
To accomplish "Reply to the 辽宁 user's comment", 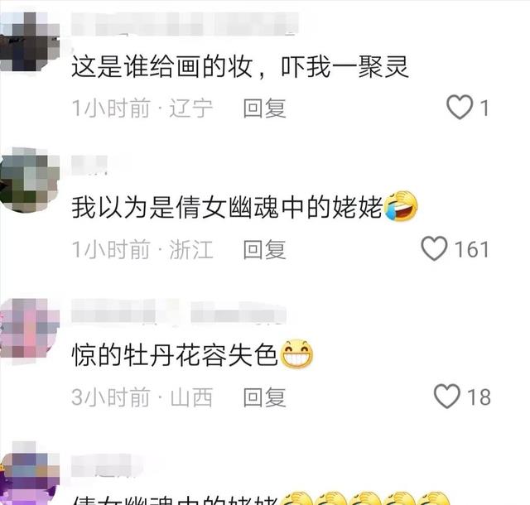I will pyautogui.click(x=265, y=108).
